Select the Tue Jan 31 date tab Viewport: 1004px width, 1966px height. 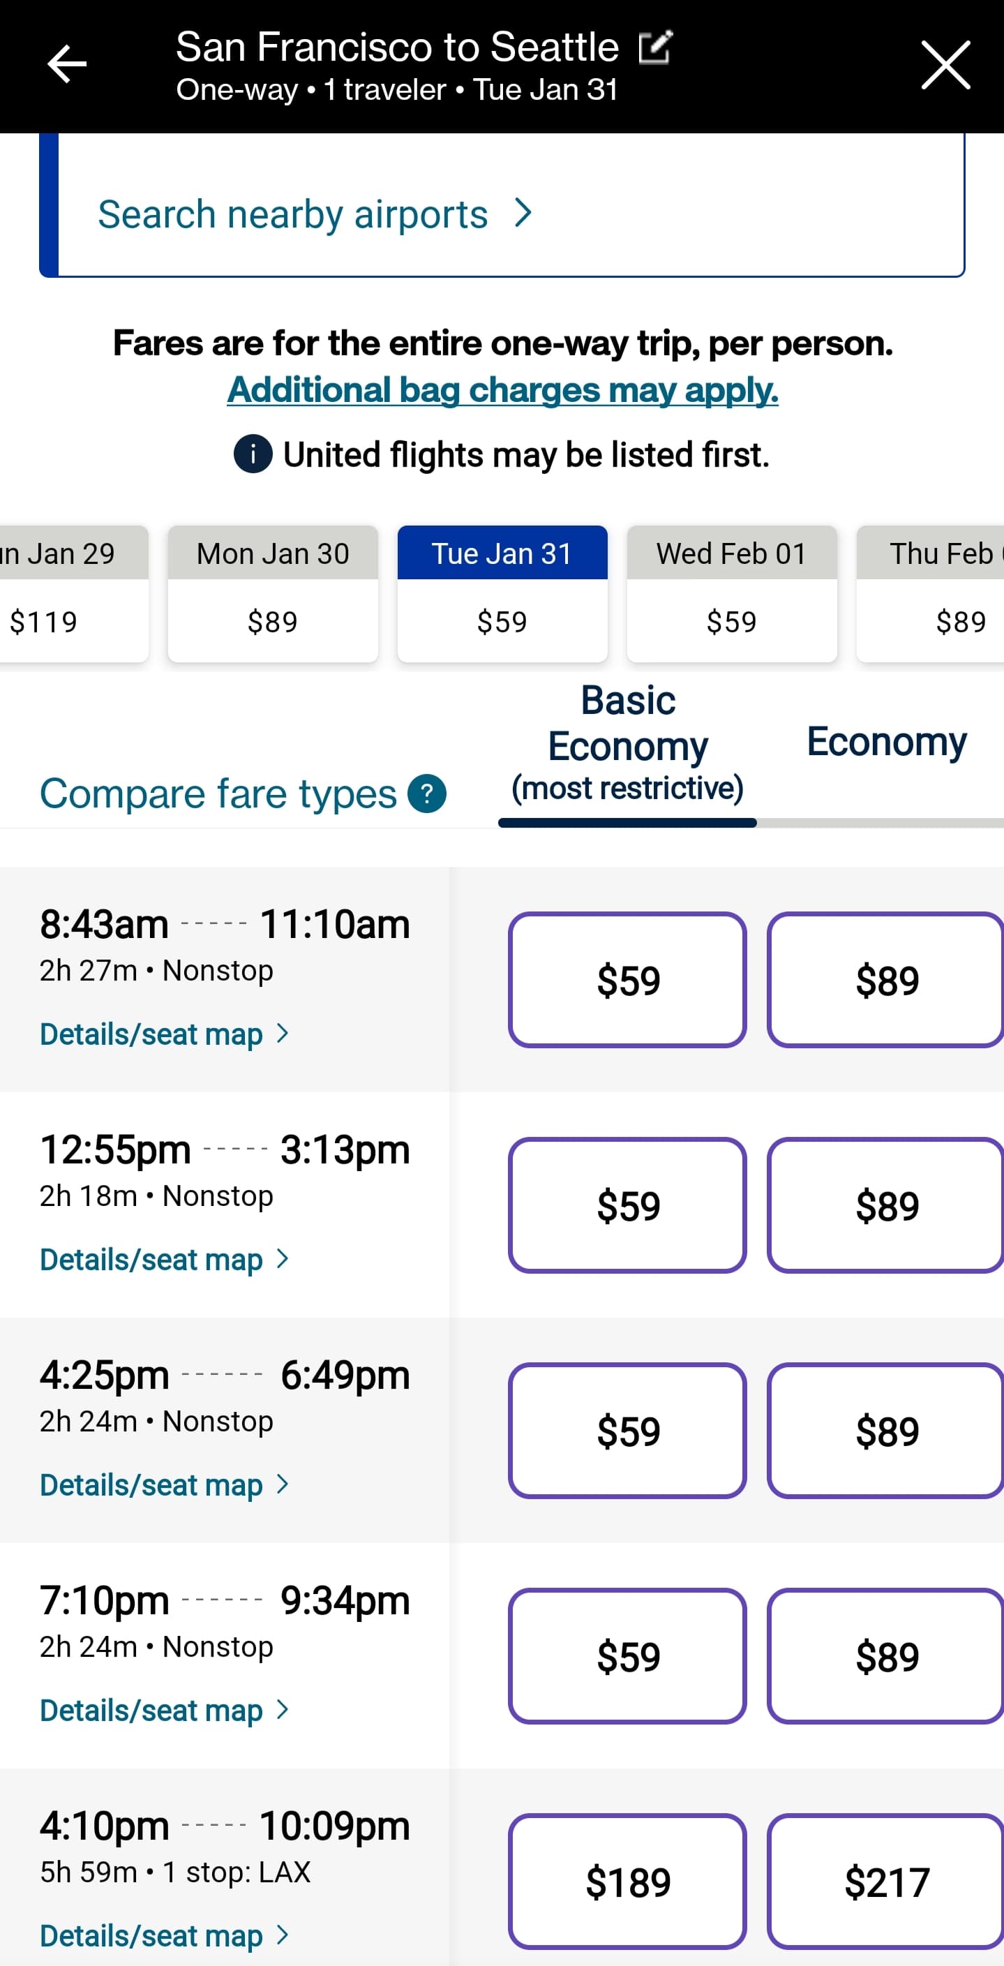point(502,593)
